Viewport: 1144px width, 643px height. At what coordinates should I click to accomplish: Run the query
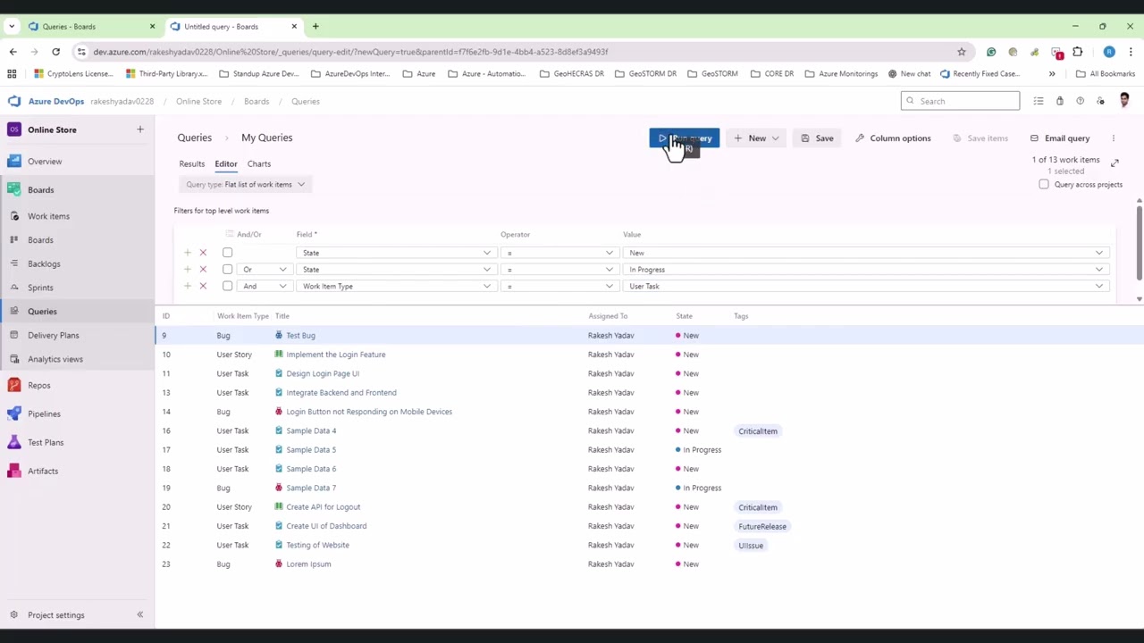point(684,138)
